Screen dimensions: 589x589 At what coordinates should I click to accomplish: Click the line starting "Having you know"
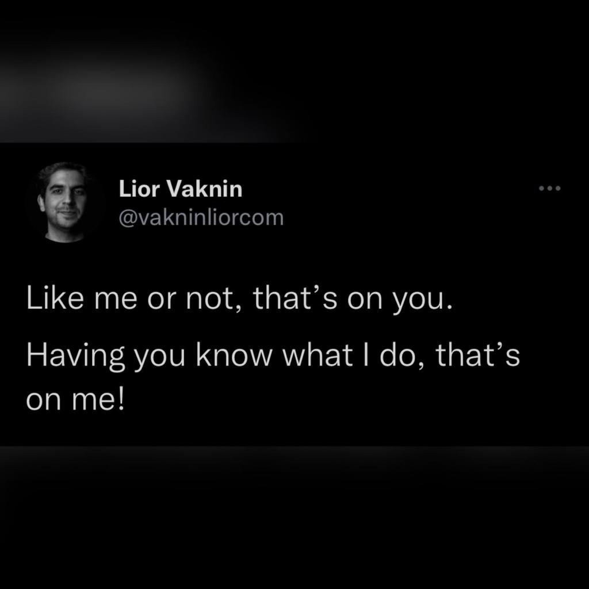click(273, 355)
